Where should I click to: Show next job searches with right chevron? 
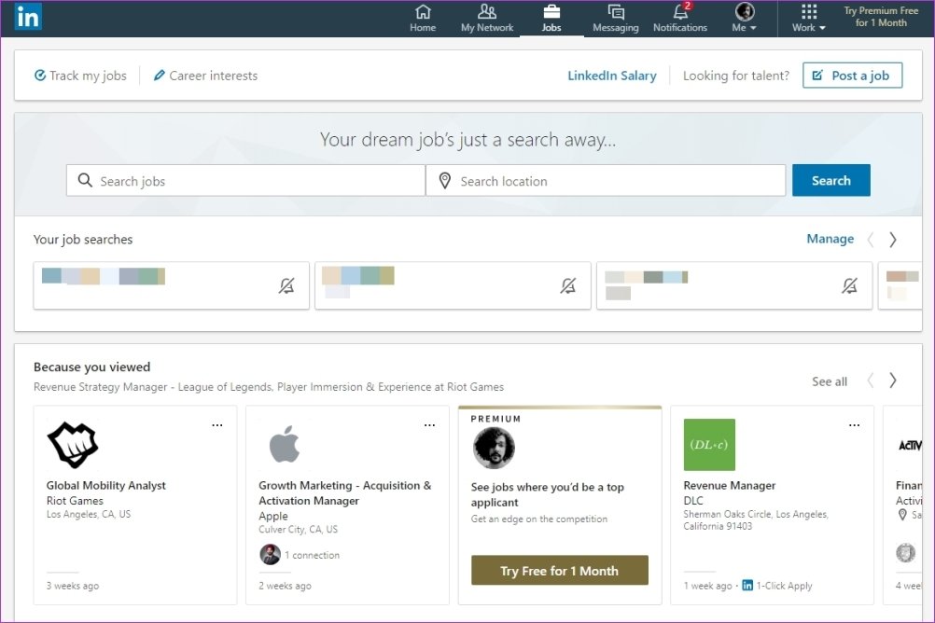pos(893,240)
